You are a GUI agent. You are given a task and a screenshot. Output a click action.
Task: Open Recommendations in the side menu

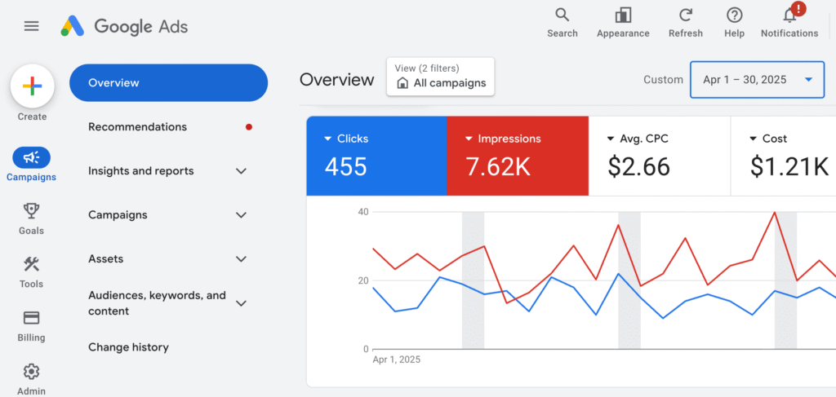[137, 127]
